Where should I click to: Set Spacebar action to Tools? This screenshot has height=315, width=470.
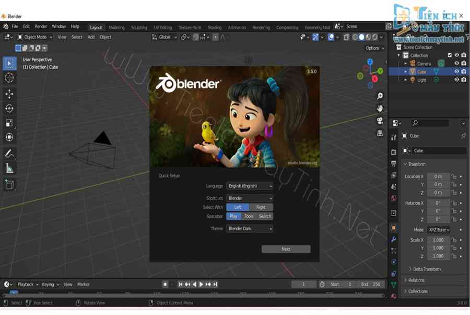tap(249, 216)
